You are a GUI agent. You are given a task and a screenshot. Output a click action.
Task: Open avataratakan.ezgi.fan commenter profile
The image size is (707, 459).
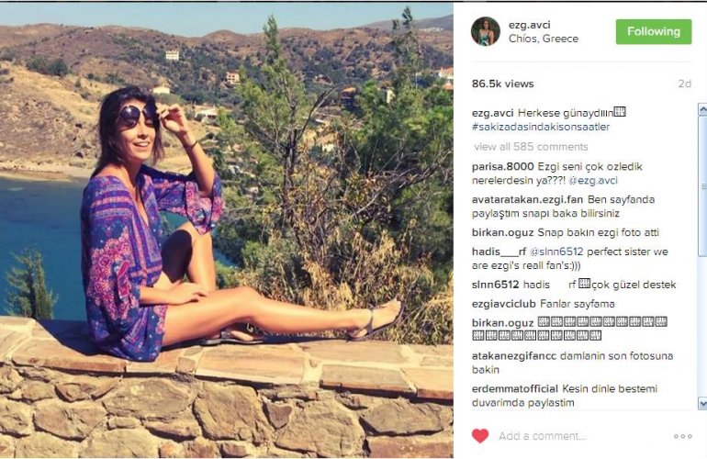click(x=527, y=199)
